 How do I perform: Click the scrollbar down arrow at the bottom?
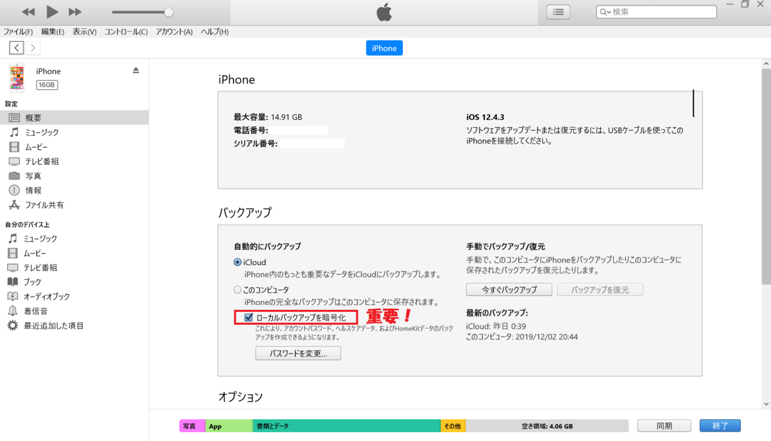point(765,402)
